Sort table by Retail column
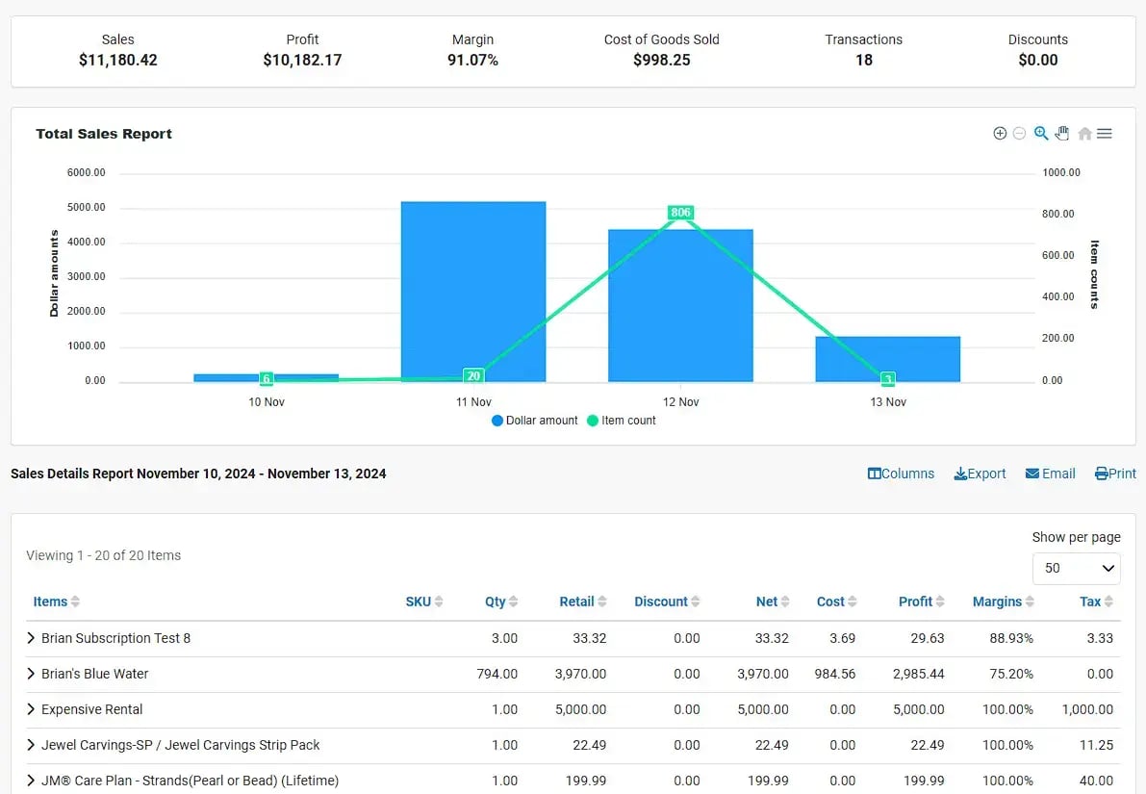This screenshot has height=794, width=1146. coord(583,602)
